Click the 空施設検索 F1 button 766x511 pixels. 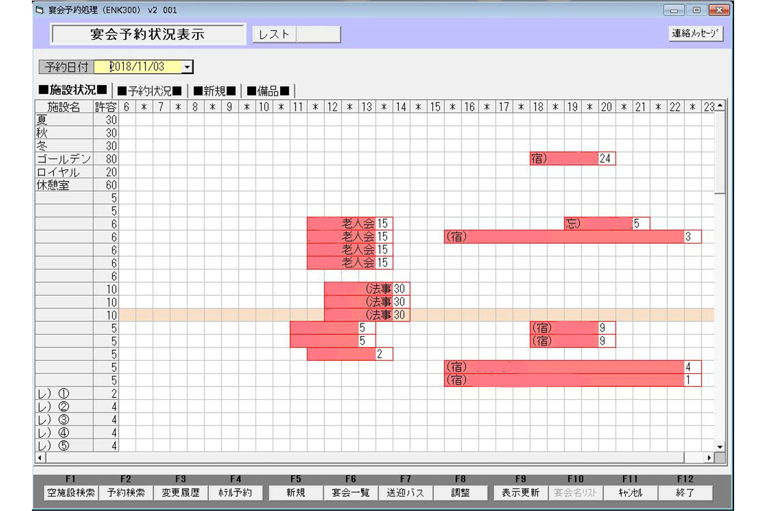tap(70, 492)
